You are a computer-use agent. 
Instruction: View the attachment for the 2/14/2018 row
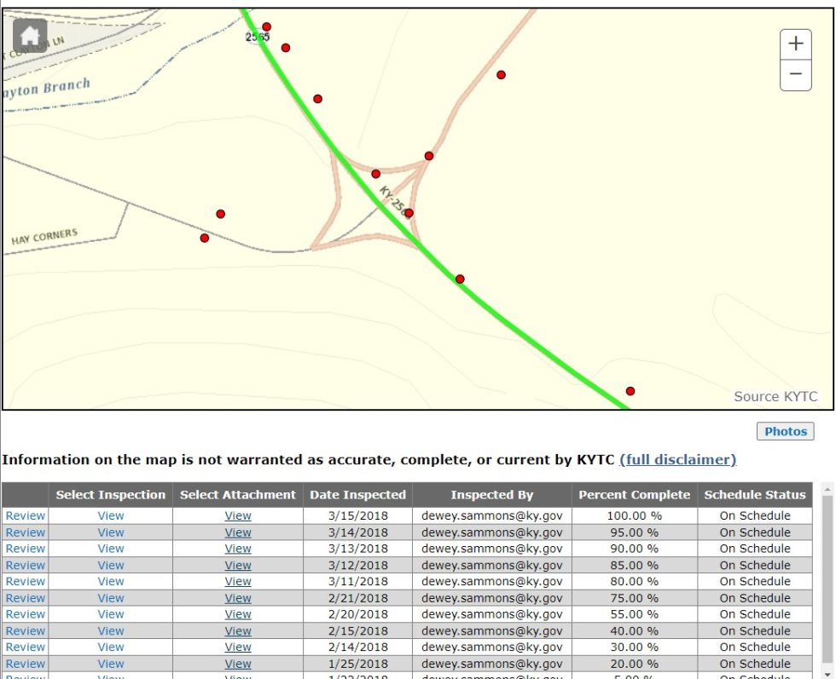(237, 647)
